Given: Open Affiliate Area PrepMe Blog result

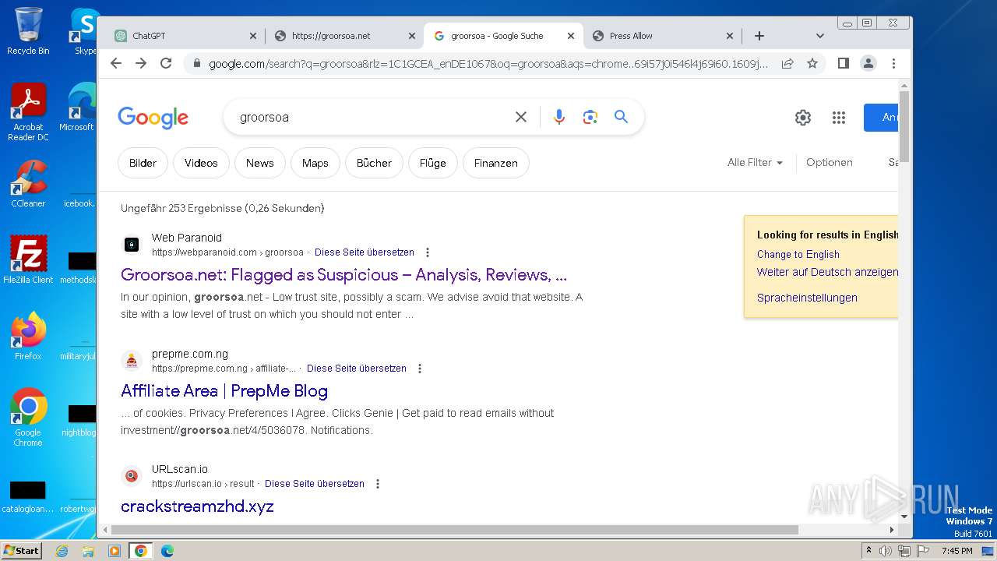Looking at the screenshot, I should (224, 391).
